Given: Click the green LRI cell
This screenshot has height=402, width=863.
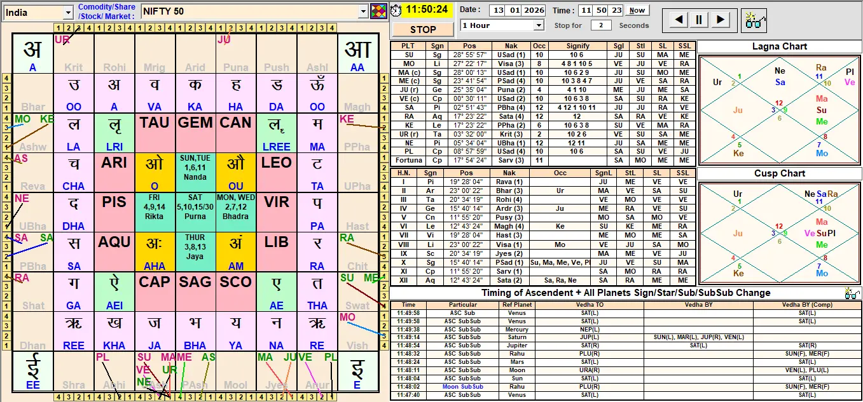Looking at the screenshot, I should (114, 133).
